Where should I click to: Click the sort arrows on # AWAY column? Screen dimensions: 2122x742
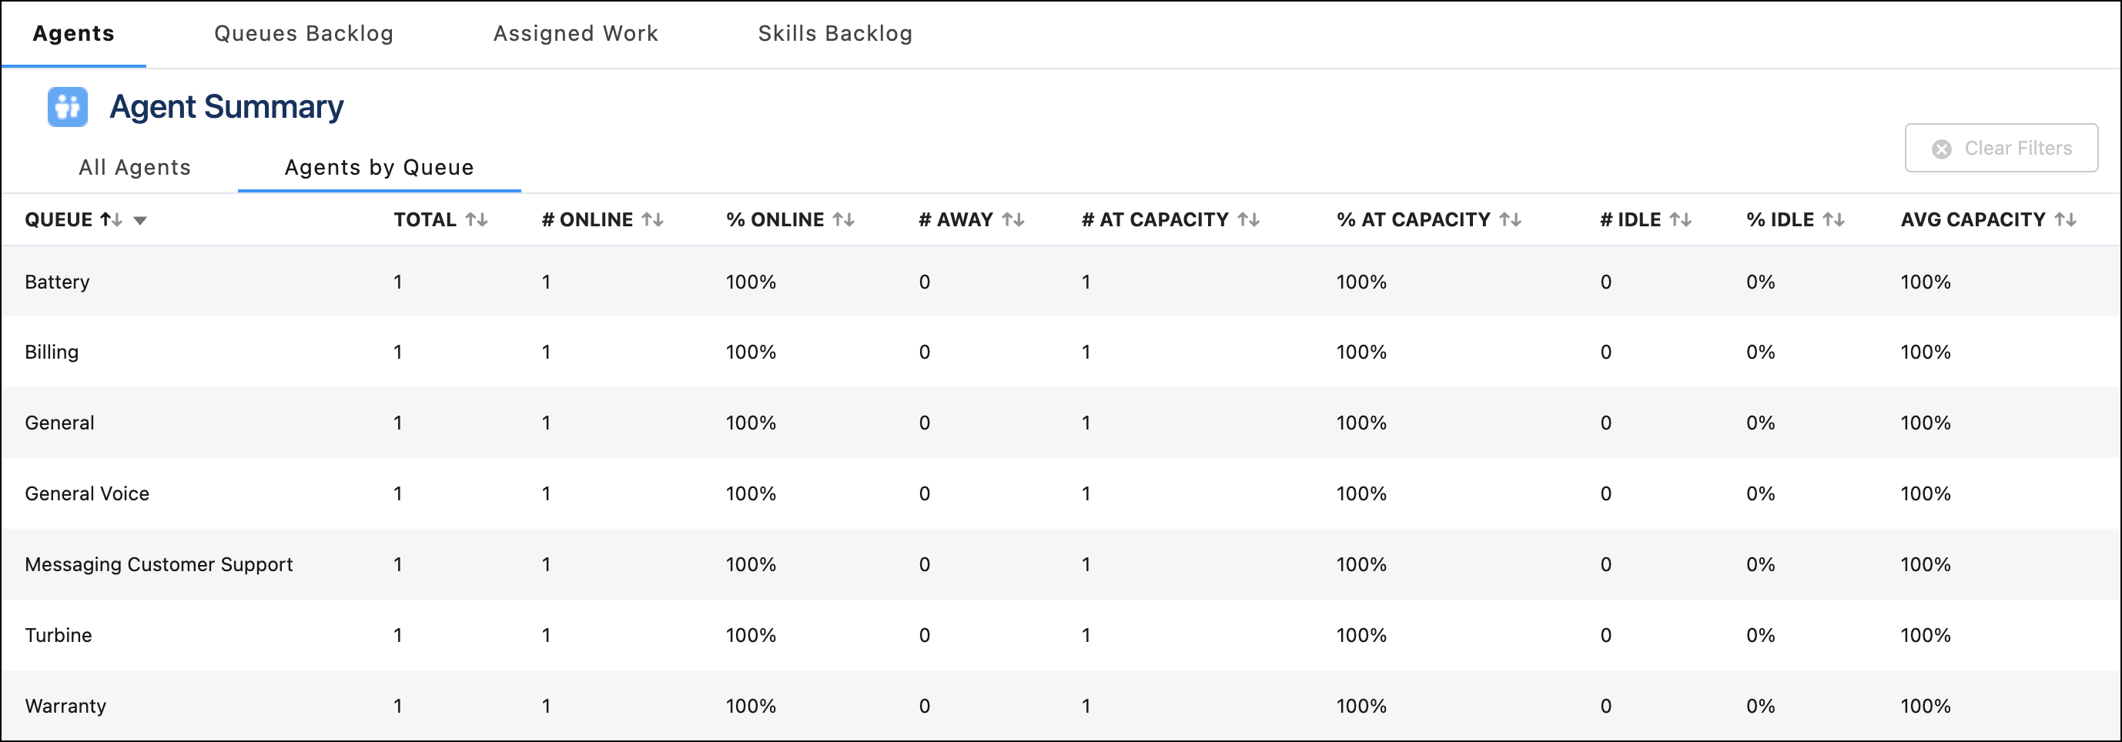[1012, 219]
